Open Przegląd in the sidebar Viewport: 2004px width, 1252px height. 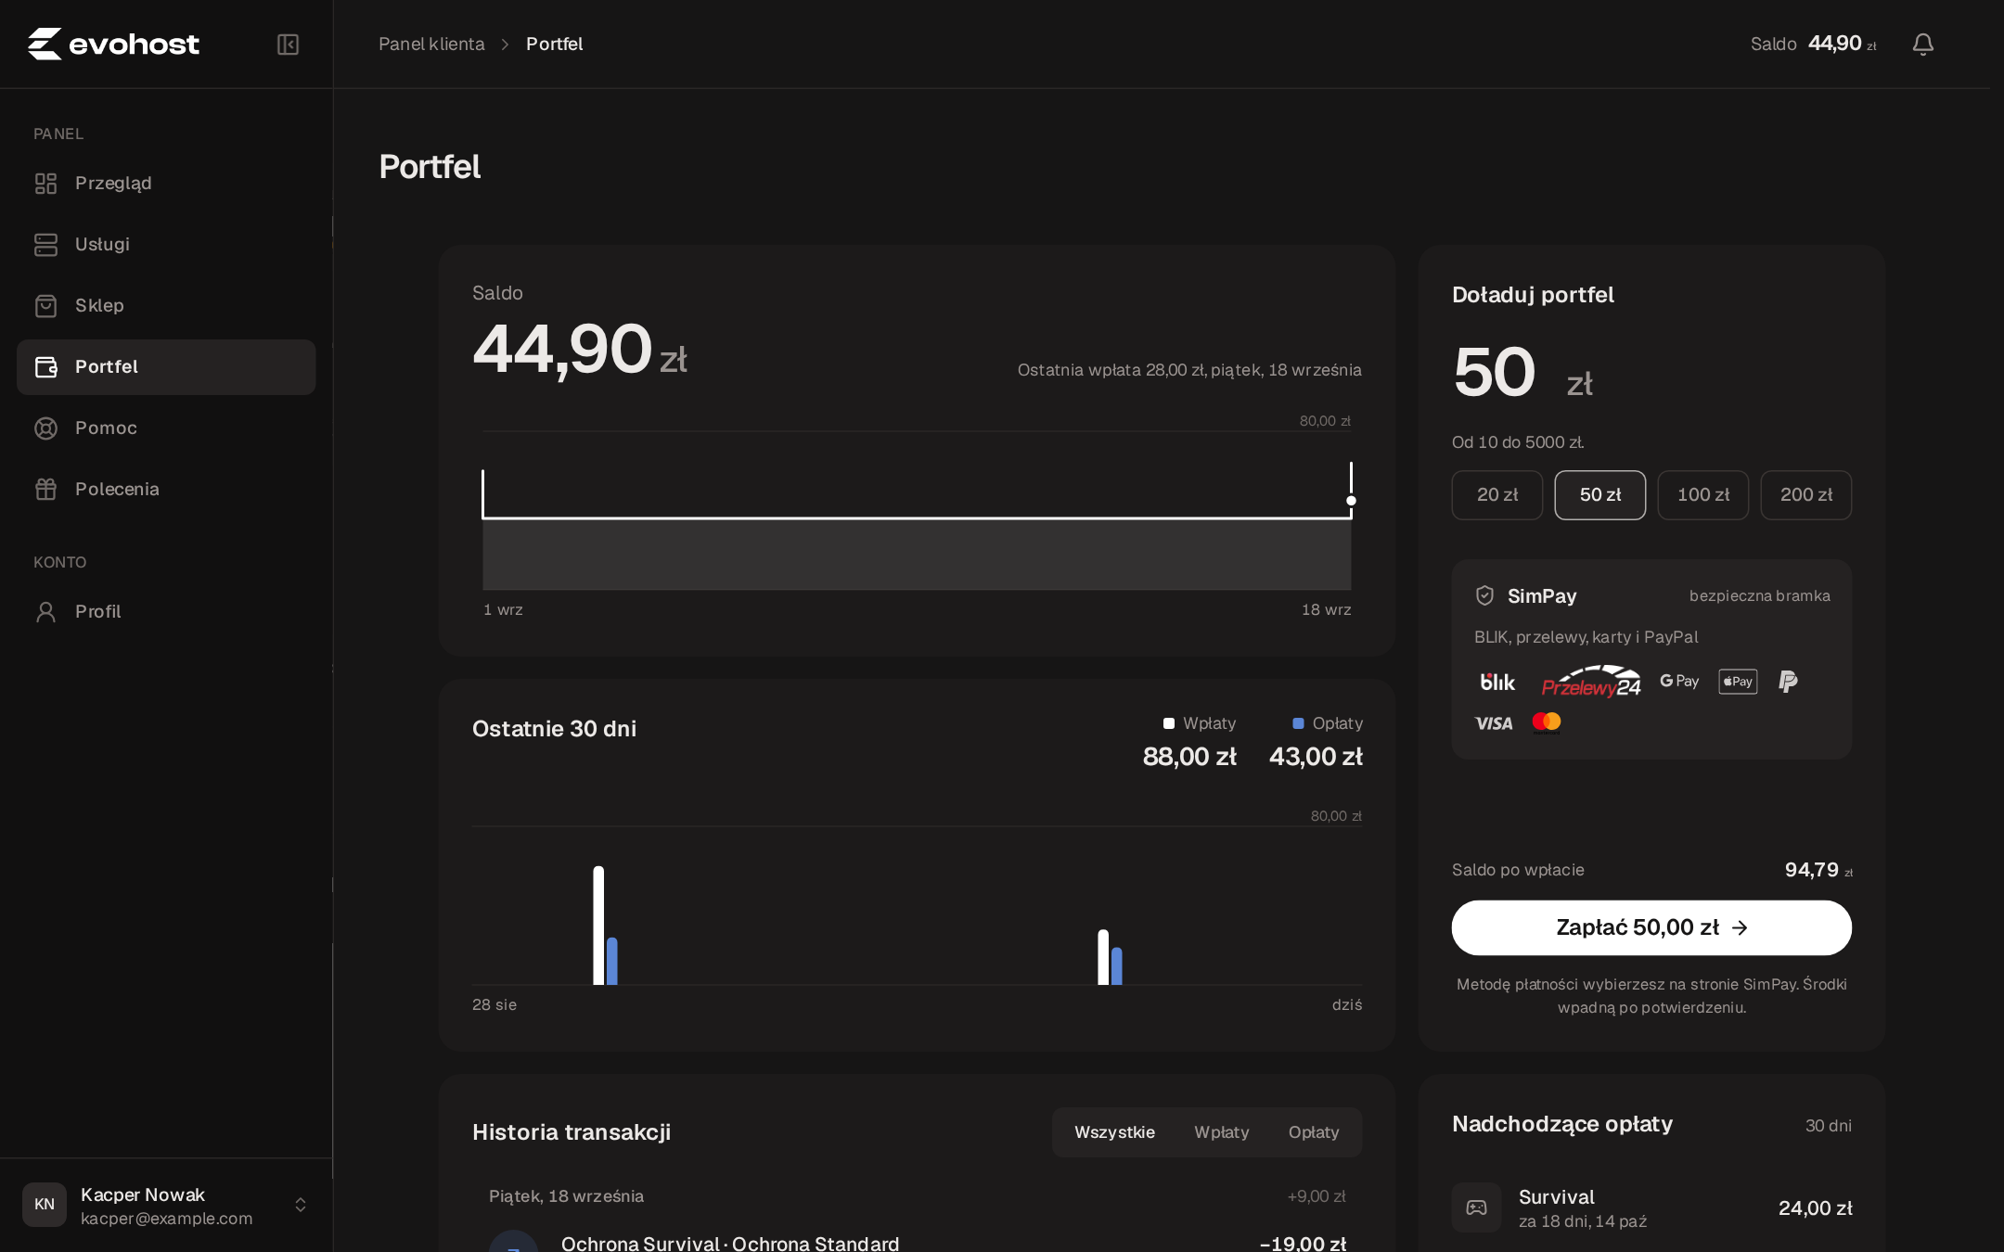(166, 184)
